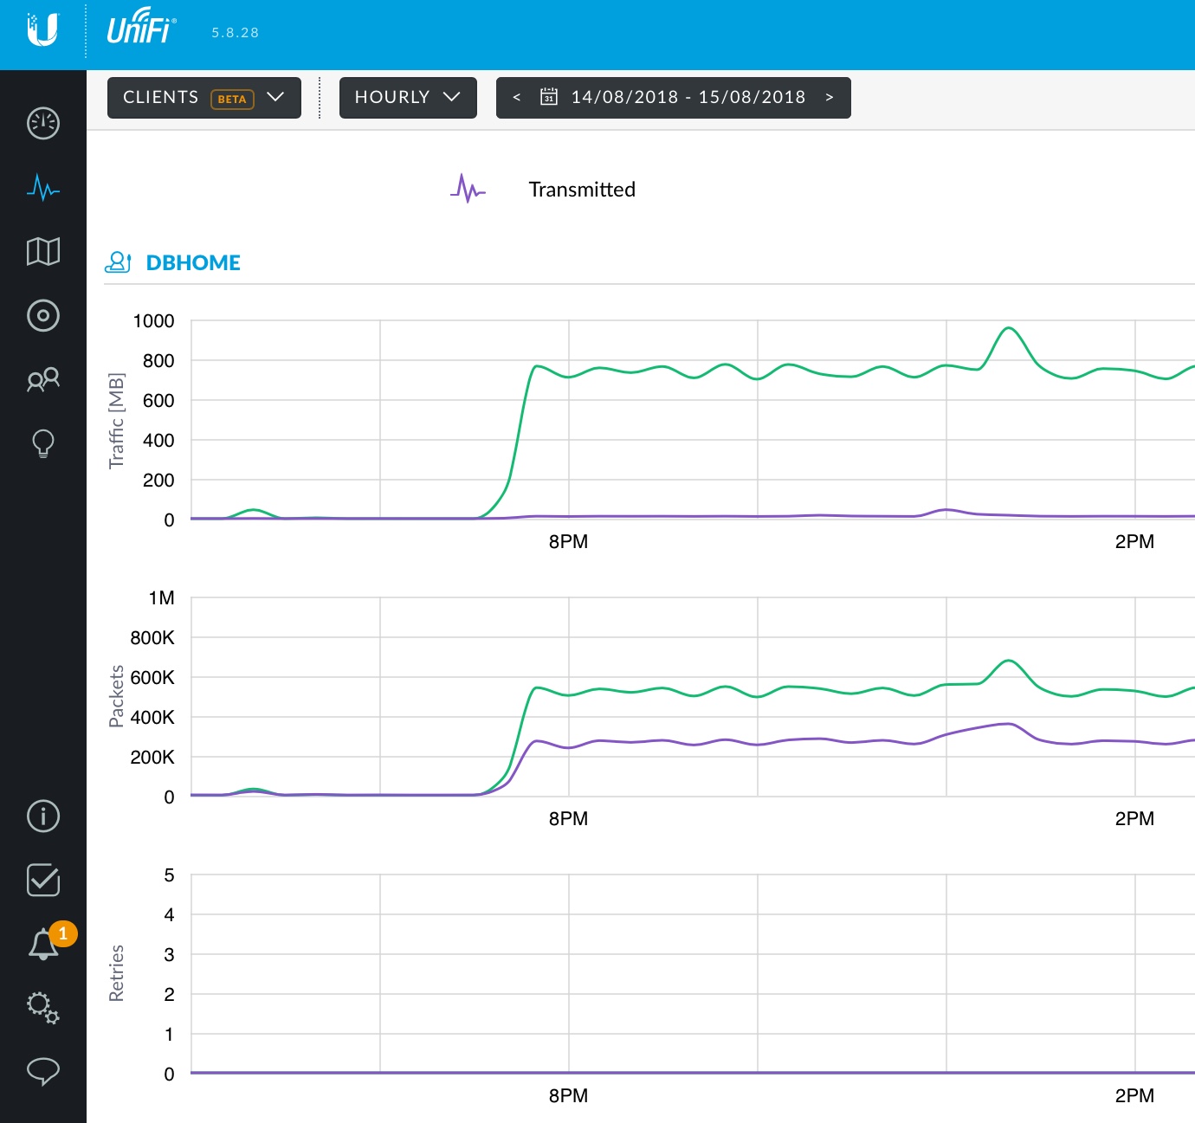
Task: Expand the HOURLY interval dropdown
Action: tap(408, 97)
